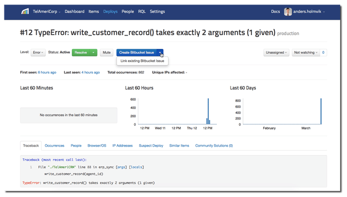Click the item title #12 TypeError
This screenshot has width=347, height=197.
pos(148,33)
